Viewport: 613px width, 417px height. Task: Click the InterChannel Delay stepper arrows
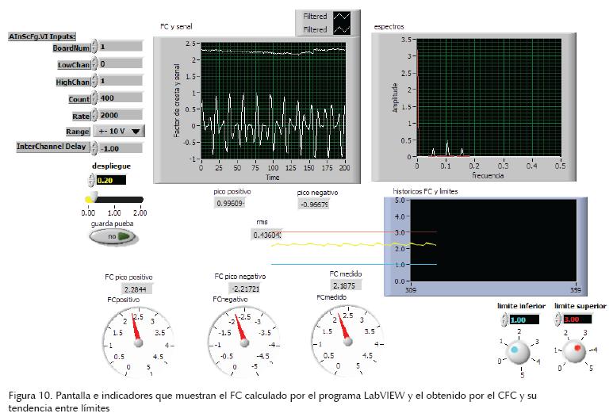click(x=95, y=147)
